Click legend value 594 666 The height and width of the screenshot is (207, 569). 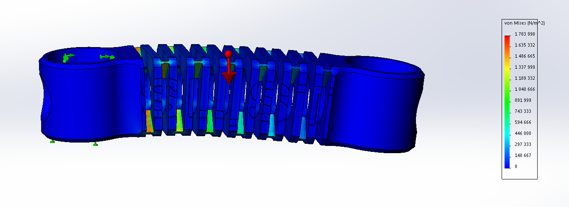[523, 122]
